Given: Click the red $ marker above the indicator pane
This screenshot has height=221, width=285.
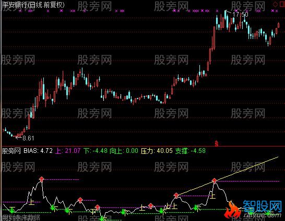Looking at the screenshot, I should pos(217,144).
